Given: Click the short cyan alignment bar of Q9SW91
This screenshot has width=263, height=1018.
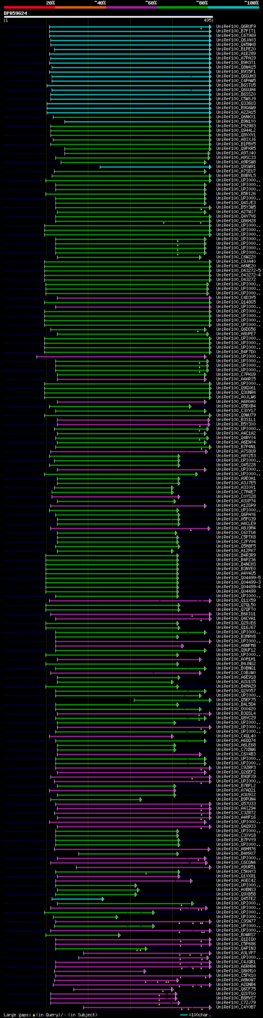Looking at the screenshot, I should (155, 167).
